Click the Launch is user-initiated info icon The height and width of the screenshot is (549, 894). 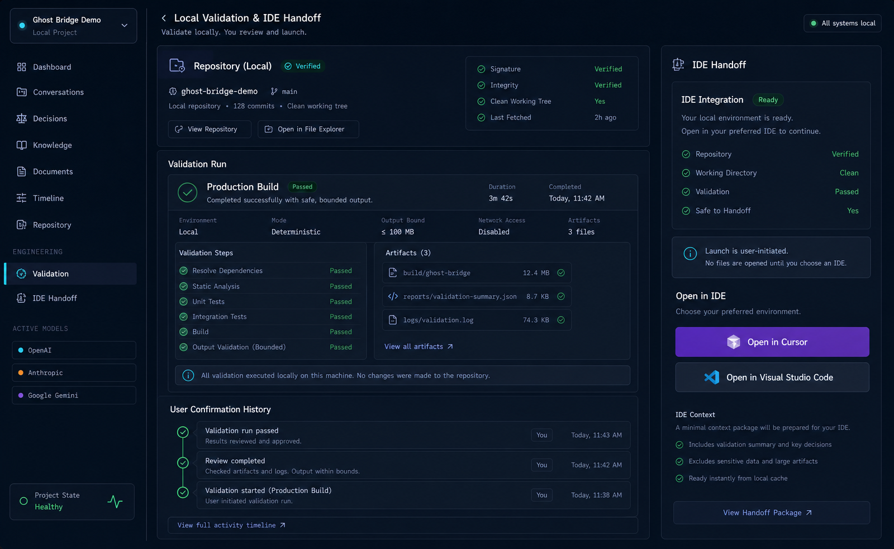coord(690,254)
